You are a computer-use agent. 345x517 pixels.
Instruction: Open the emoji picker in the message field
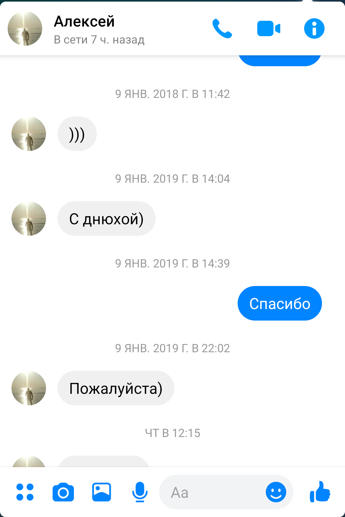click(276, 492)
